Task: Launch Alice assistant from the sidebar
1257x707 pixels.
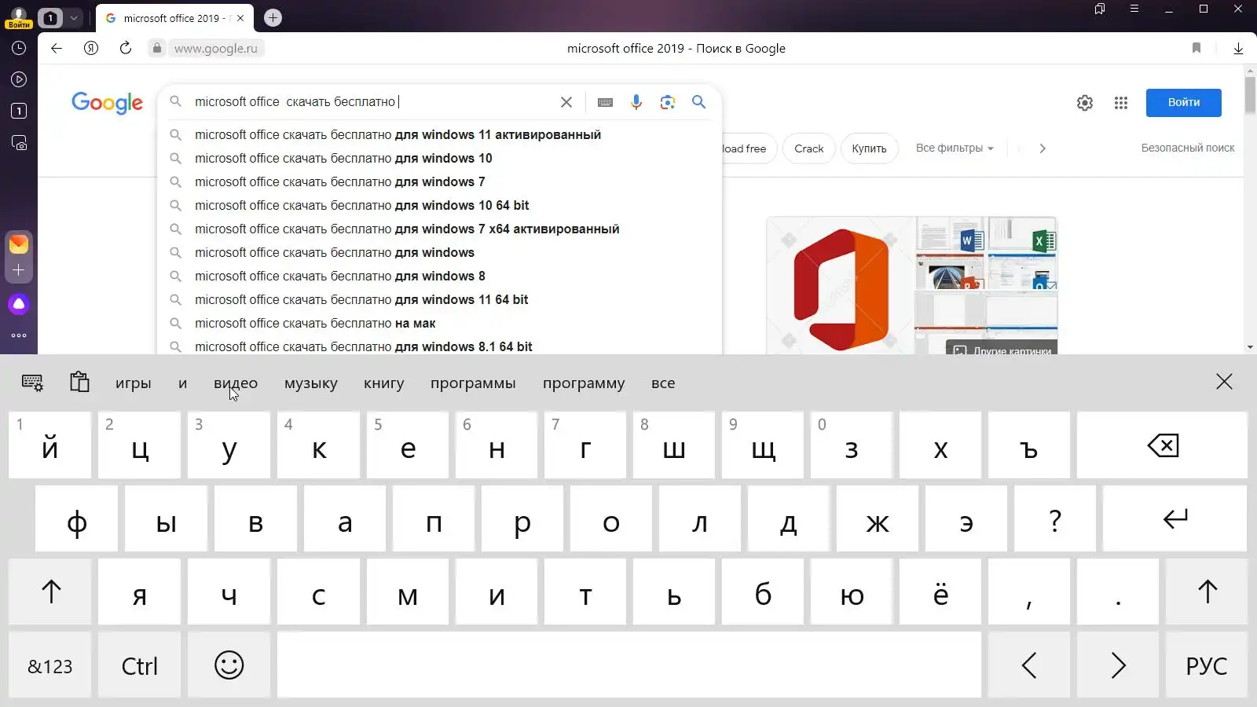Action: tap(19, 304)
